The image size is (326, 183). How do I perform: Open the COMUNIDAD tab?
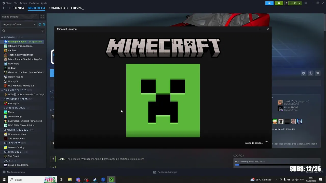[58, 8]
